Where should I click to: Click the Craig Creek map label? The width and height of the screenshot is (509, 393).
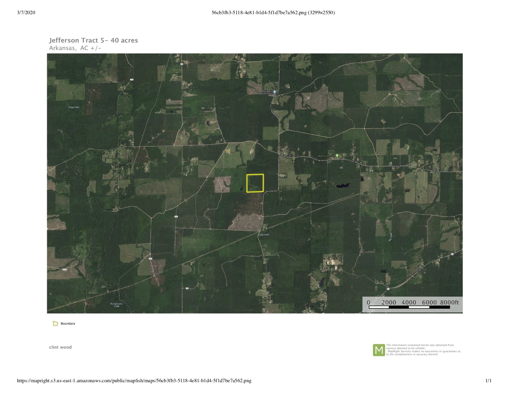pyautogui.click(x=264, y=235)
